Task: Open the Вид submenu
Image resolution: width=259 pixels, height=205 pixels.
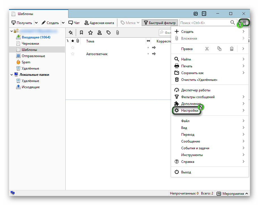Action: point(210,128)
